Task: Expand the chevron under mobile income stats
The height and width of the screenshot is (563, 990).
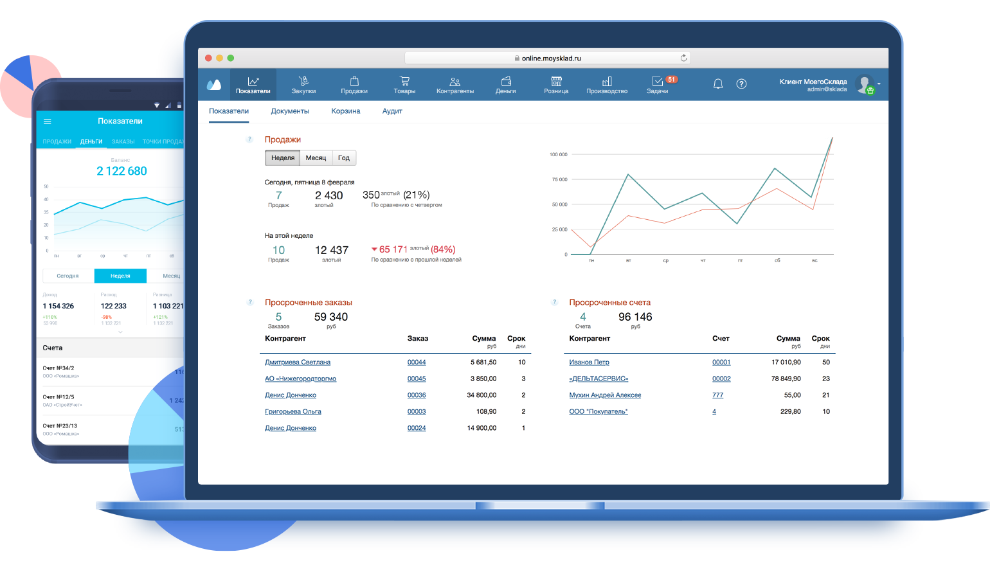Action: (x=120, y=332)
